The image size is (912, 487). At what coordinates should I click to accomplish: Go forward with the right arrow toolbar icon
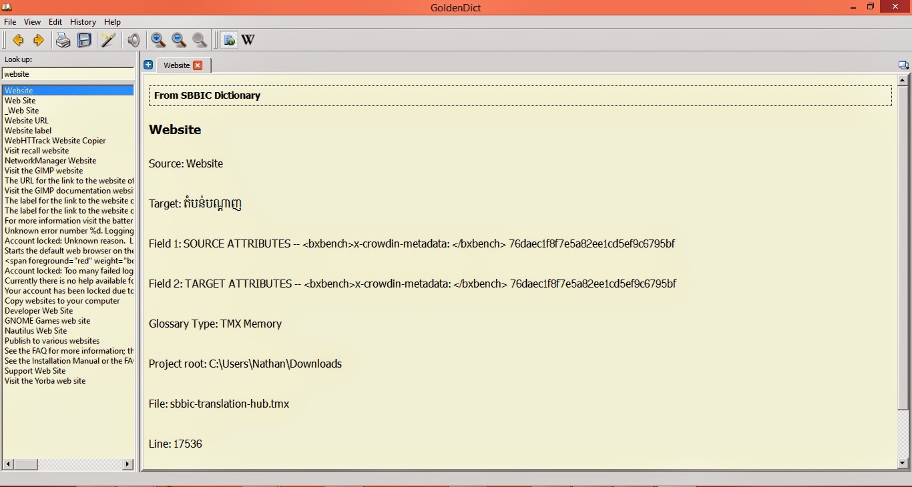tap(38, 40)
